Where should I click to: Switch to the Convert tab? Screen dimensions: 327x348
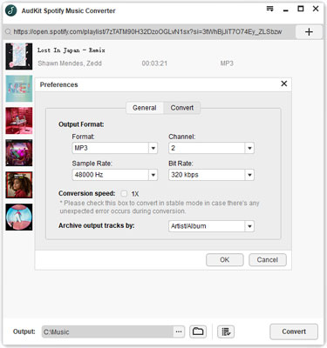point(182,108)
